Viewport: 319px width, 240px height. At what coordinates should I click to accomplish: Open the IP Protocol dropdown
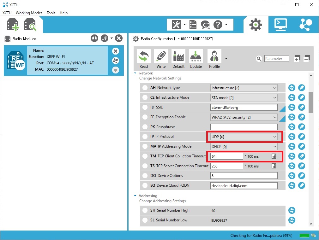click(244, 137)
